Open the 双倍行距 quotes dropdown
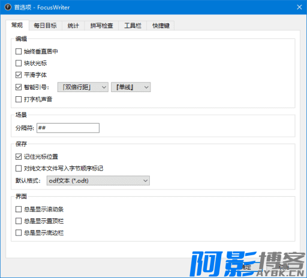This screenshot has height=278, width=307. click(x=83, y=87)
